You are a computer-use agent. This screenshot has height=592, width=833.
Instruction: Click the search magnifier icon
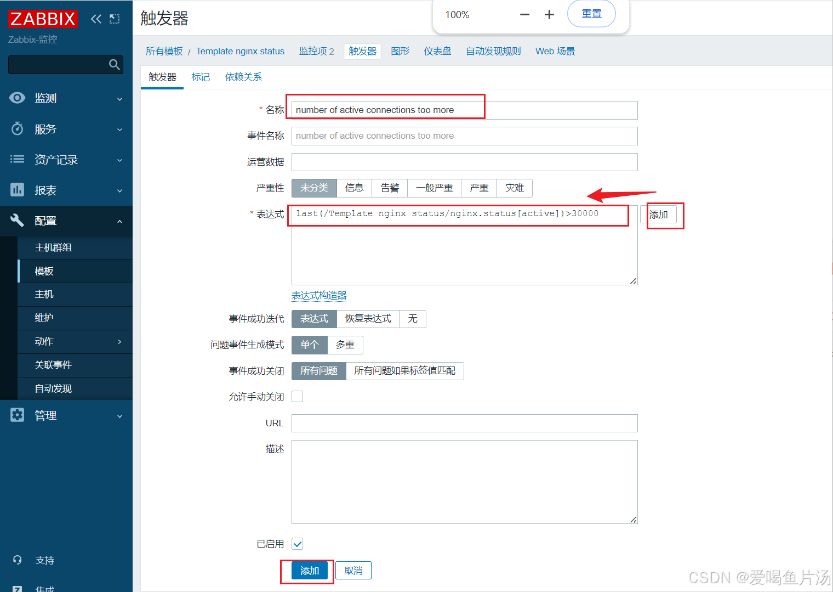click(x=114, y=65)
